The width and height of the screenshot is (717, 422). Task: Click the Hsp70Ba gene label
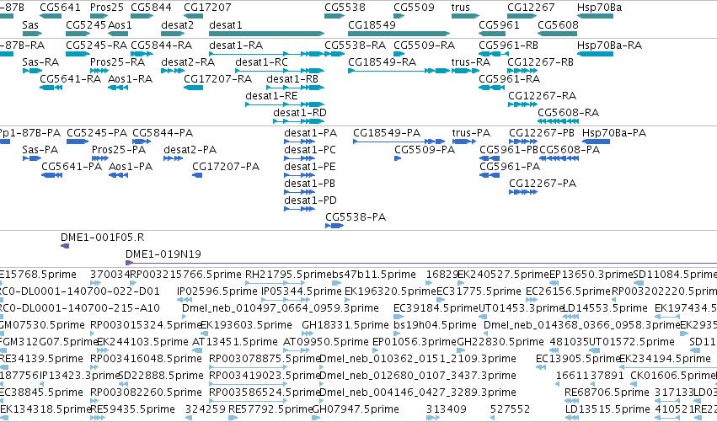(x=599, y=8)
